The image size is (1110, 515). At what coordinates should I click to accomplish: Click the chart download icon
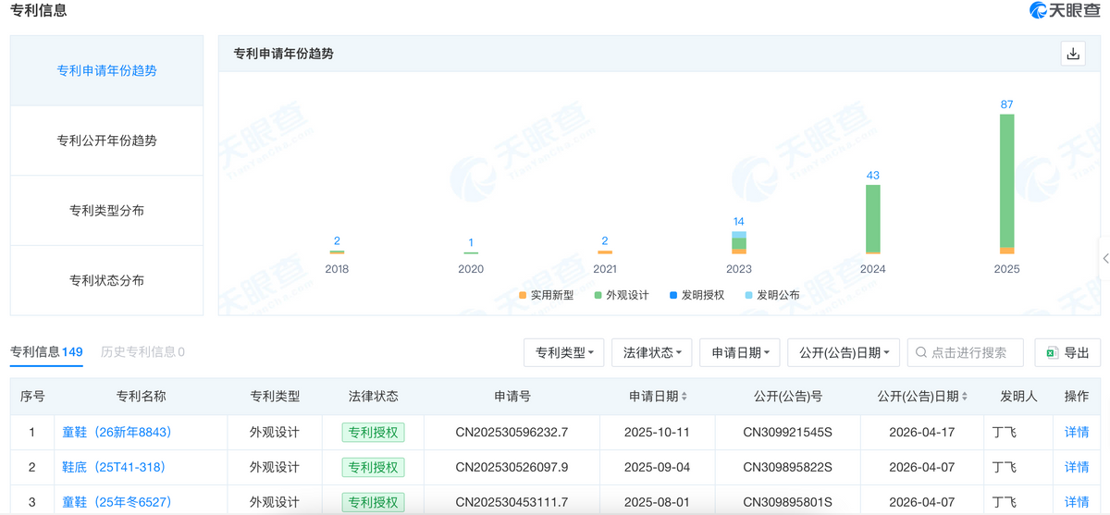tap(1073, 54)
